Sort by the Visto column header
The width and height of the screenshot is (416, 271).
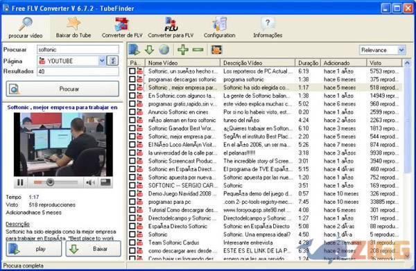pyautogui.click(x=384, y=63)
